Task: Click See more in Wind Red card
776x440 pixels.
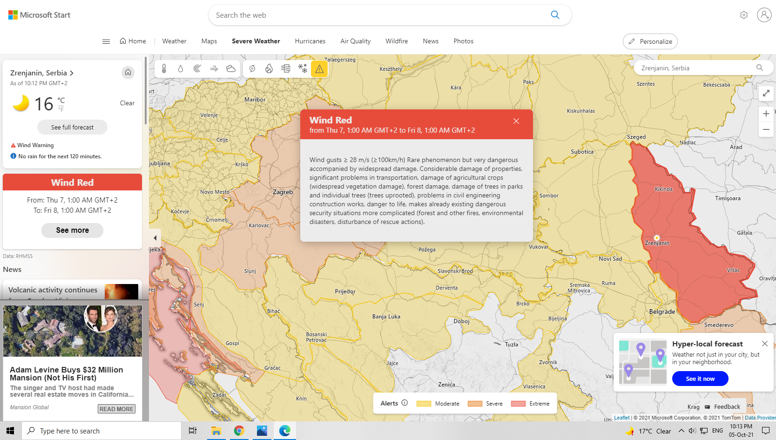Action: 72,230
